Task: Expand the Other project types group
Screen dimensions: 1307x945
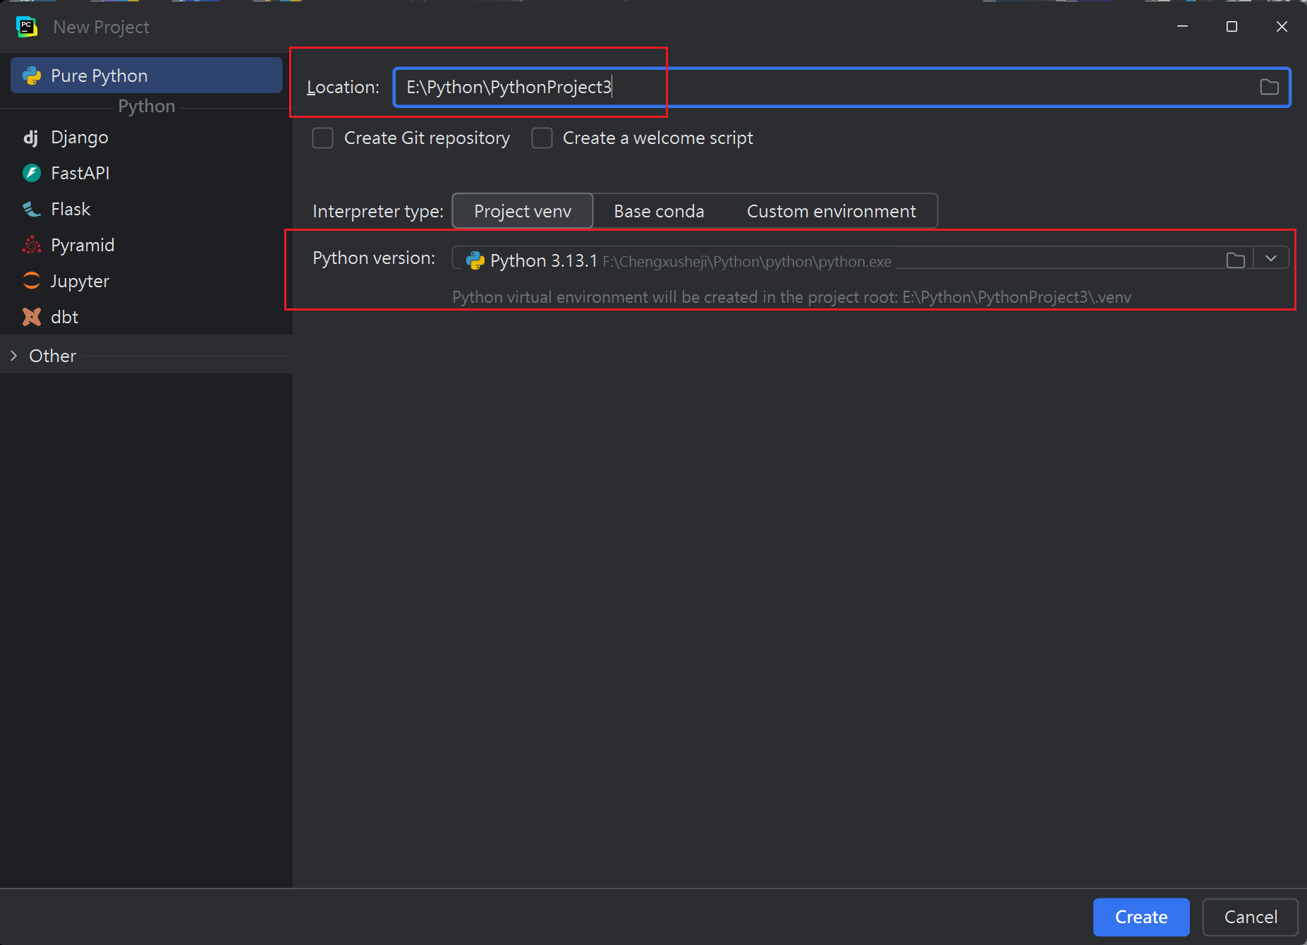Action: (x=14, y=356)
